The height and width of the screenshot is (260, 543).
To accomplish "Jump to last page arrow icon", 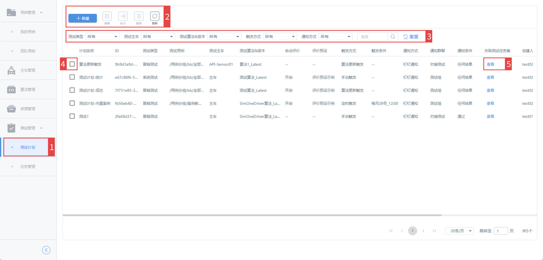I will 434,231.
